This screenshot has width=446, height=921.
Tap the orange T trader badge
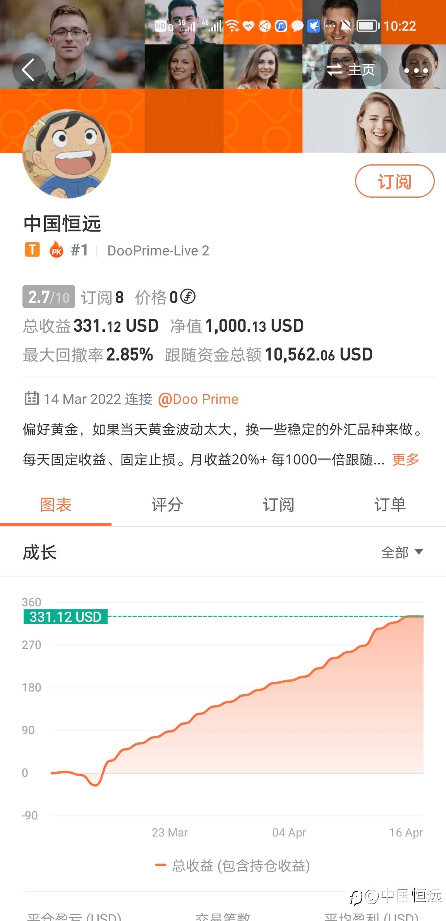click(x=32, y=250)
